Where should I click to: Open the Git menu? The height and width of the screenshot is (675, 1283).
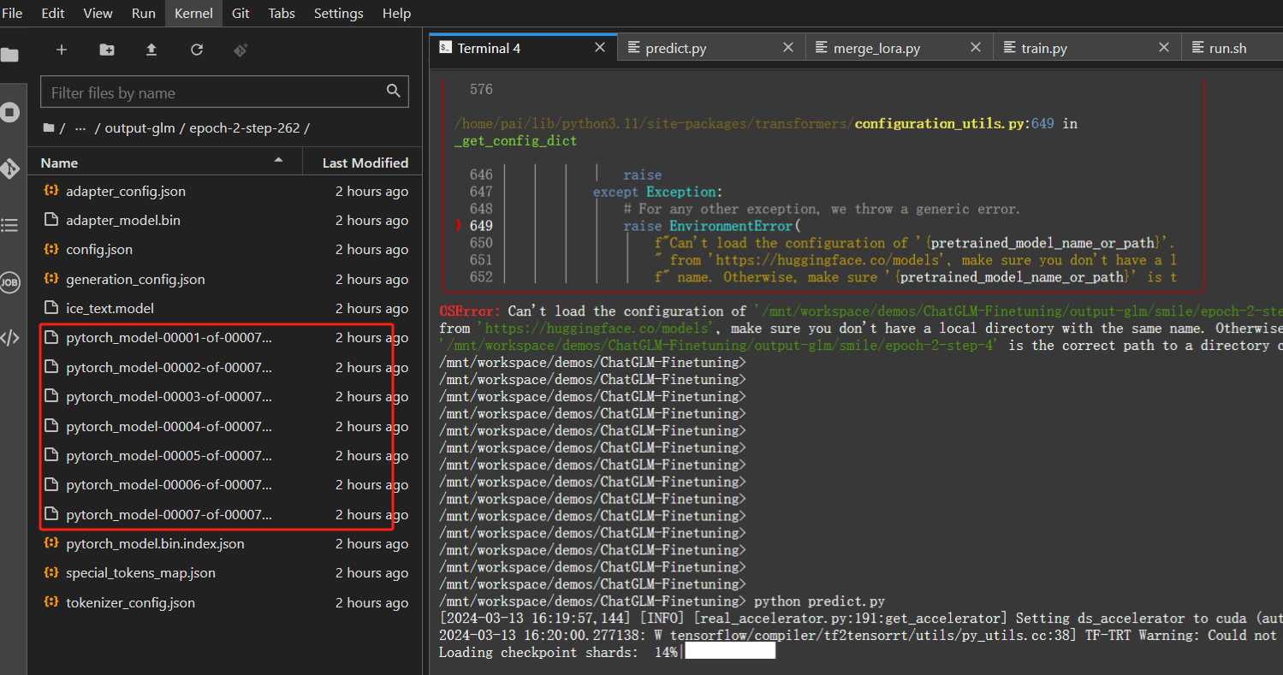click(241, 13)
